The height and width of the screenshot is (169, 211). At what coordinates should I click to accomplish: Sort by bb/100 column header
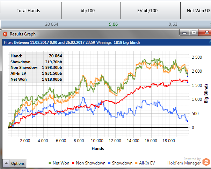pos(91,10)
